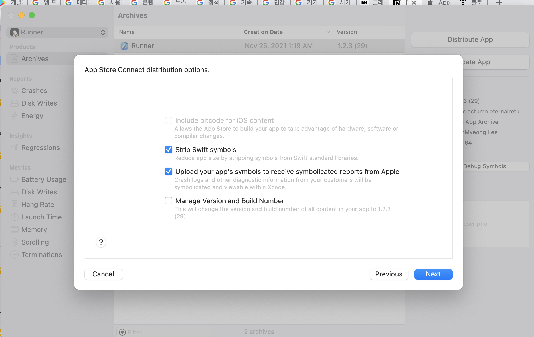Click the Creation Date sort chevron
Viewport: 534px width, 337px height.
[x=328, y=32]
